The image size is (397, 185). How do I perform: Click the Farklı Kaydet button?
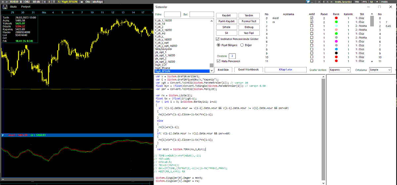click(227, 21)
